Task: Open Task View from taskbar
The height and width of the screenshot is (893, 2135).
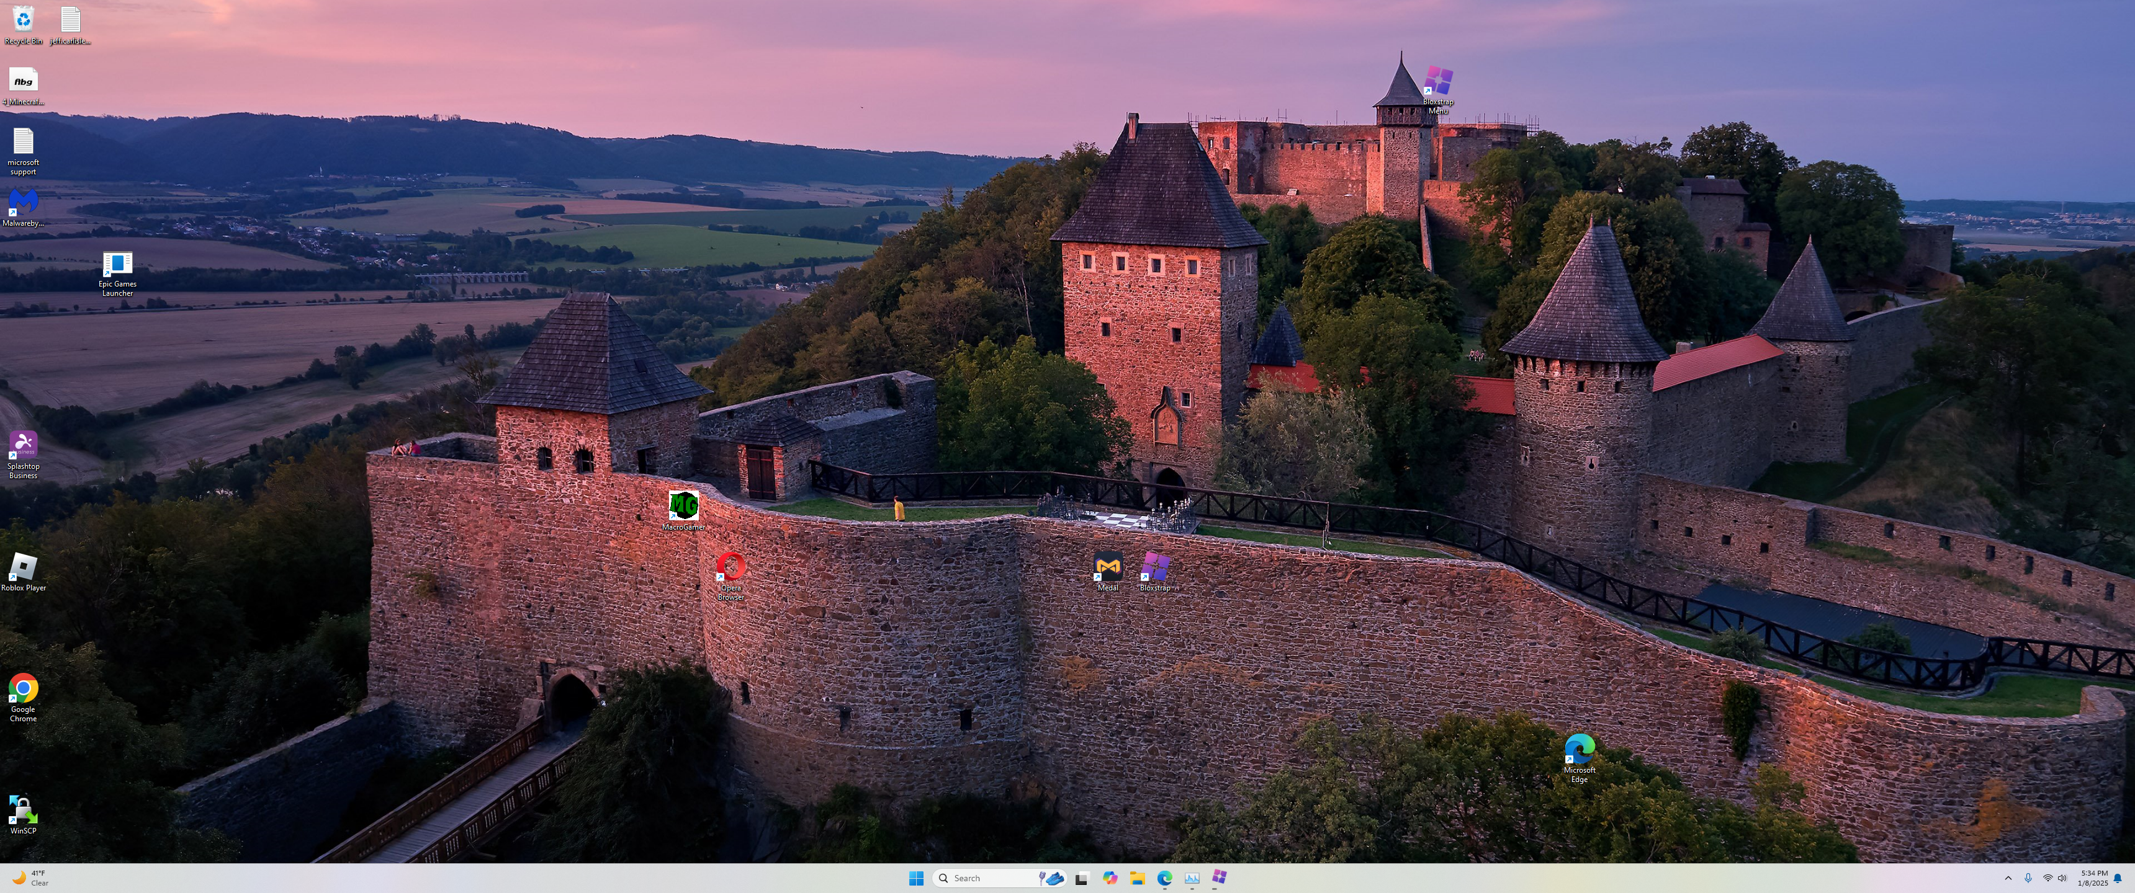Action: pyautogui.click(x=1082, y=878)
